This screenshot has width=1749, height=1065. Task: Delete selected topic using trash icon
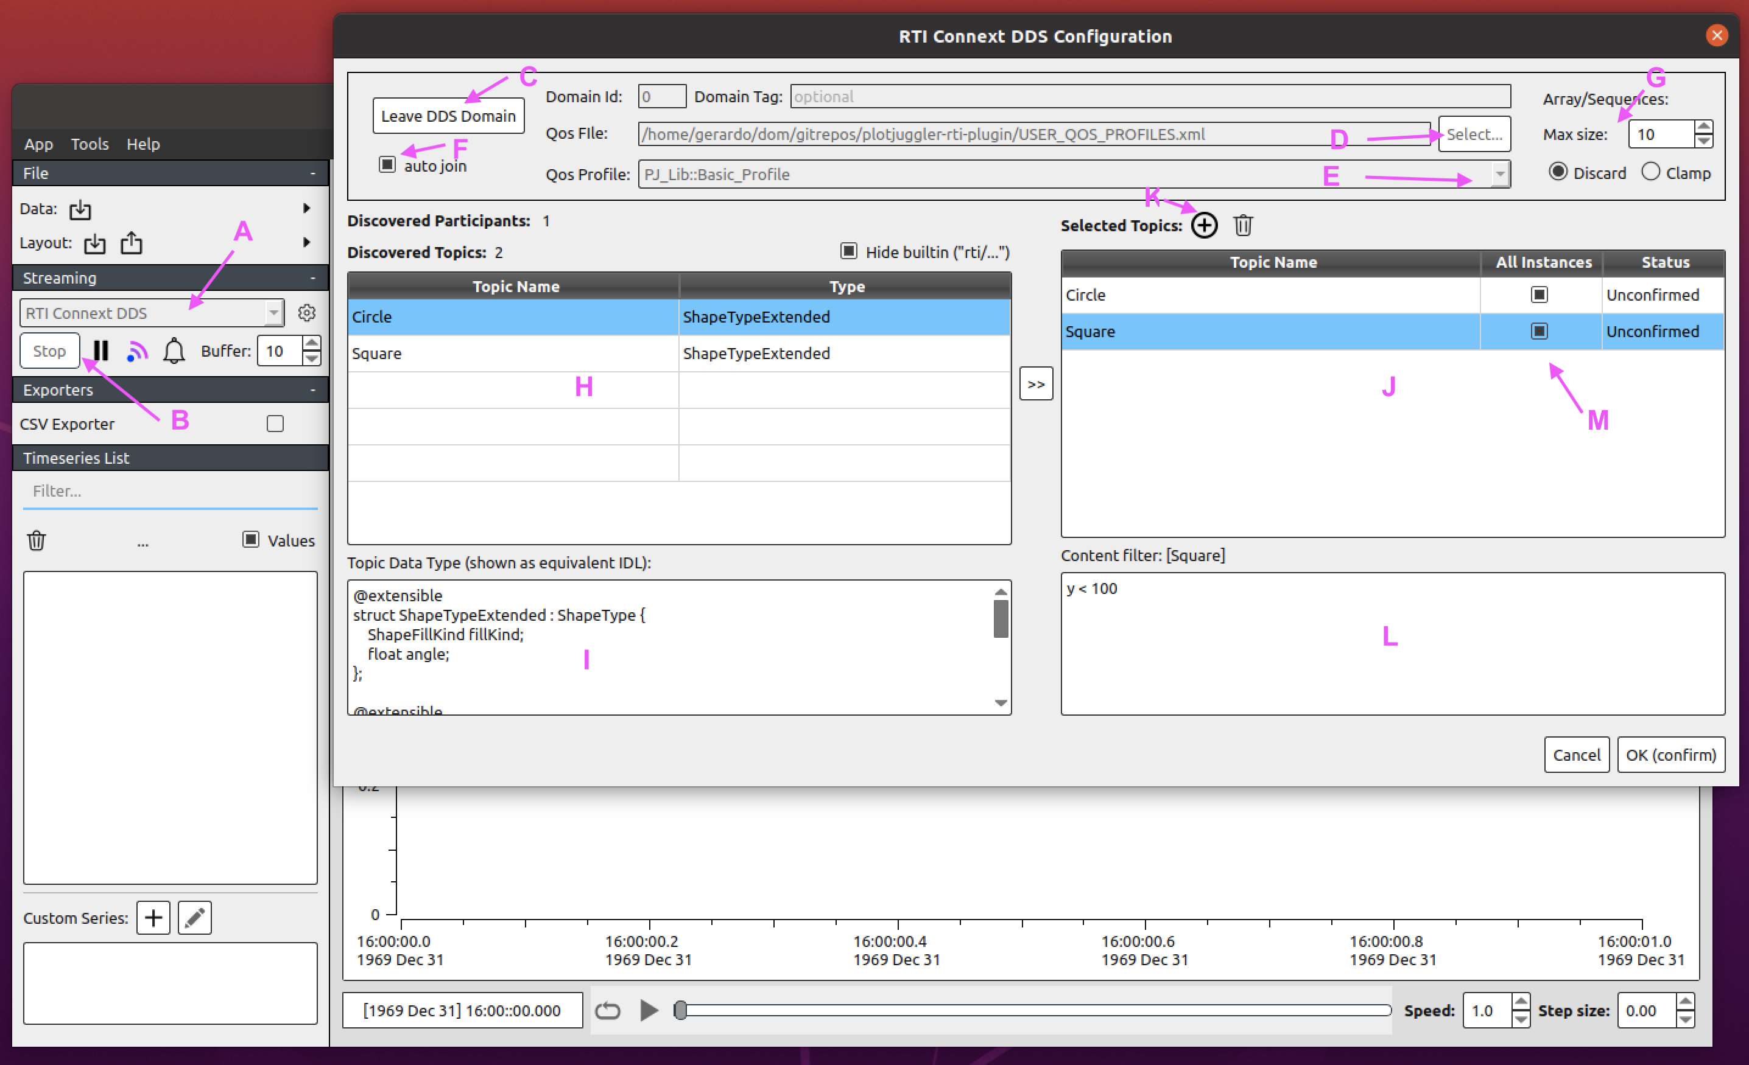point(1243,225)
